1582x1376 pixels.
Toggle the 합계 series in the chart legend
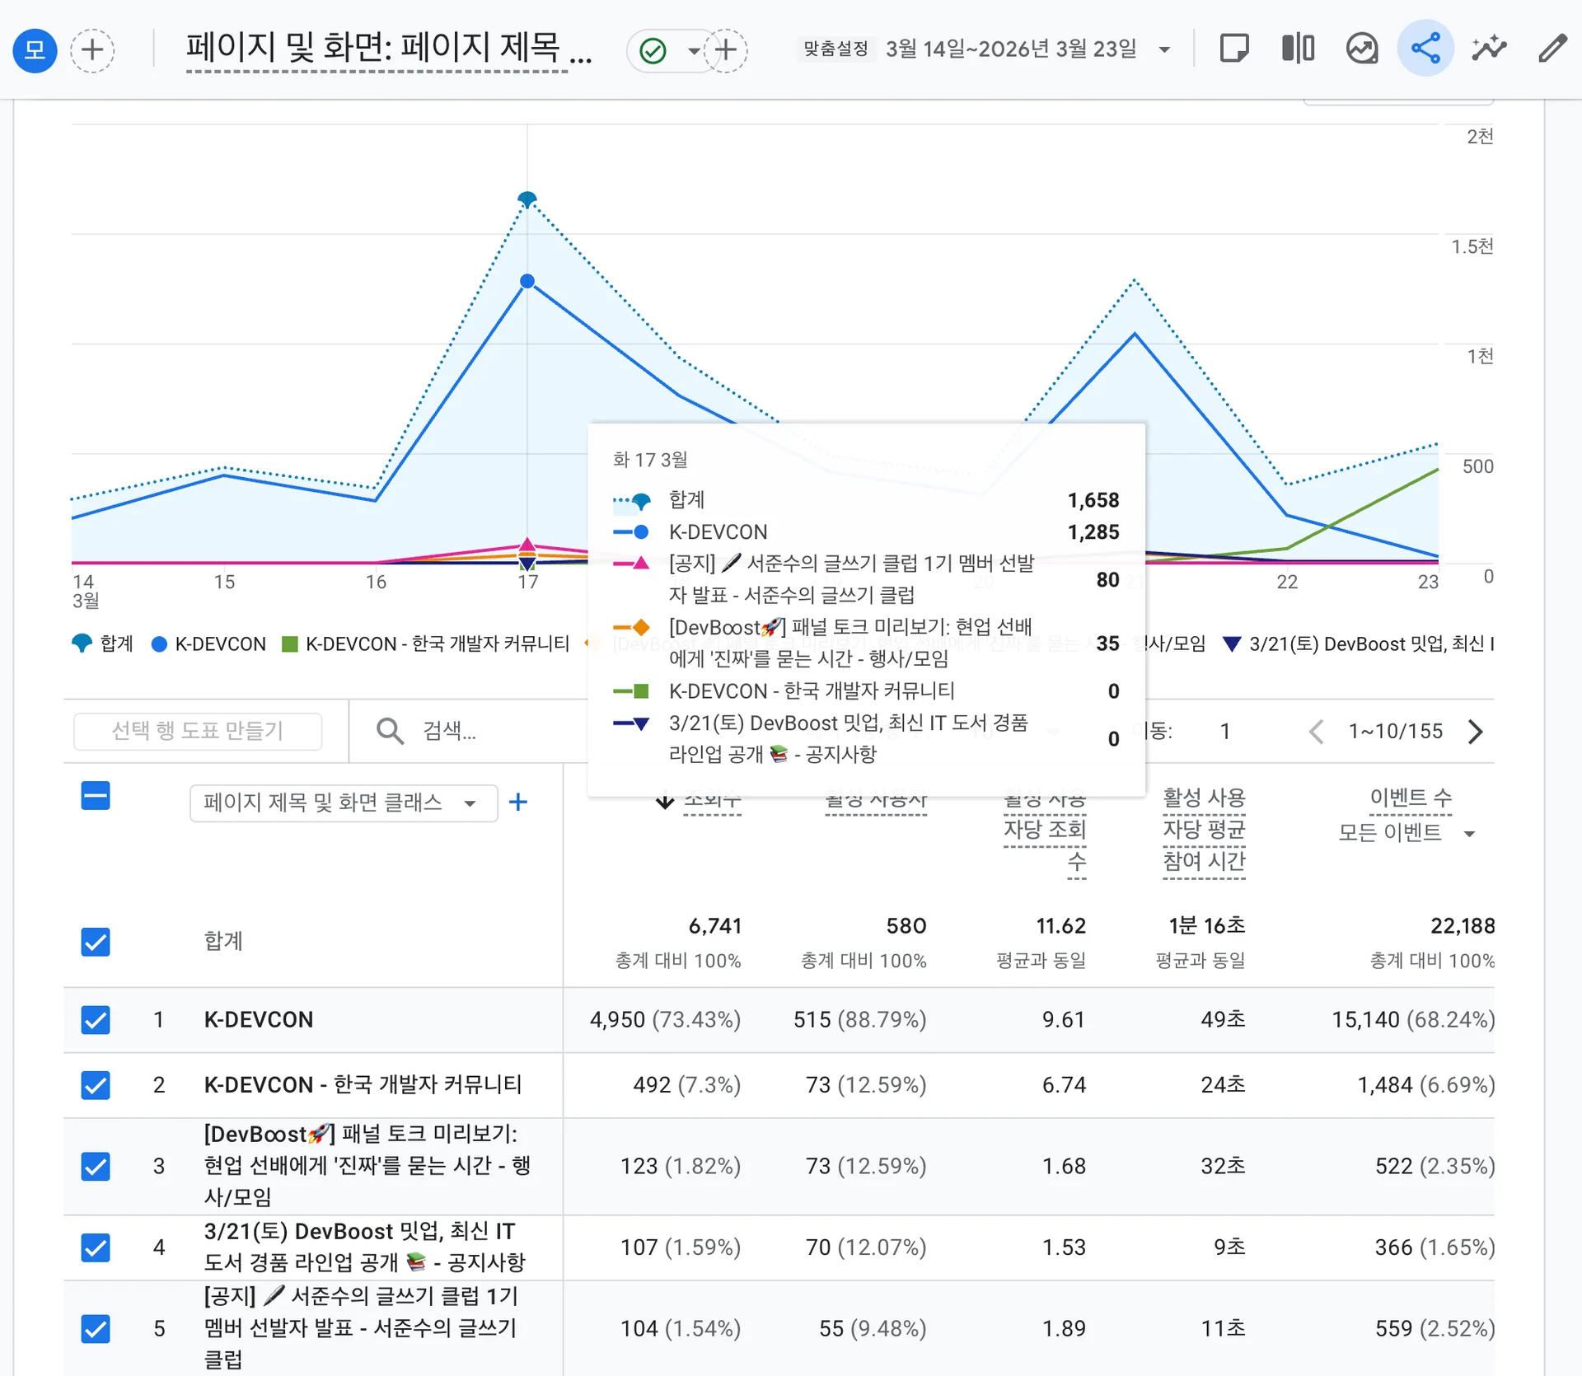point(103,644)
